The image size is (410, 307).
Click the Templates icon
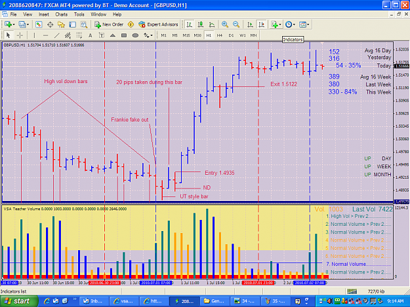(x=302, y=24)
